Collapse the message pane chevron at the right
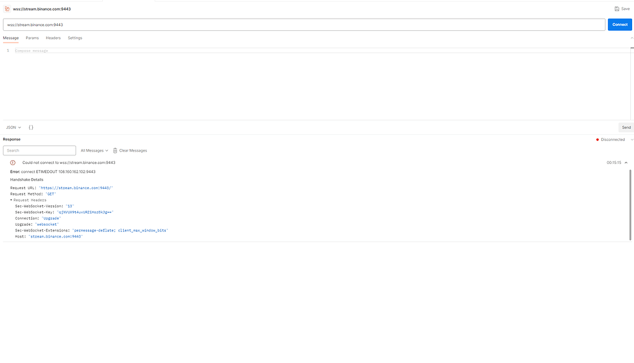634x363 pixels. tap(632, 38)
